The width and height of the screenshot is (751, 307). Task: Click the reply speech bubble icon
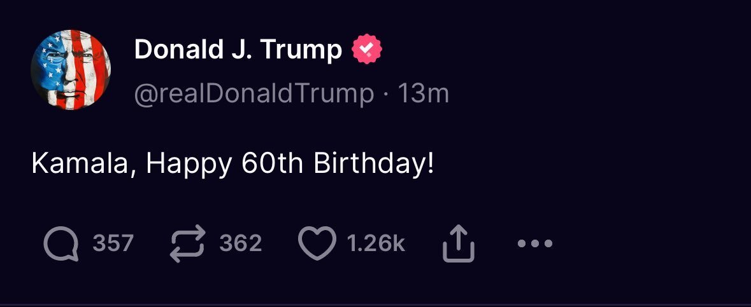[x=61, y=245]
